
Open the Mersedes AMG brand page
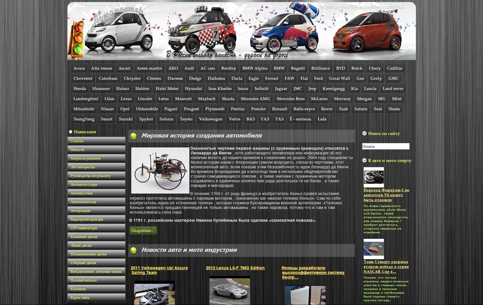256,99
